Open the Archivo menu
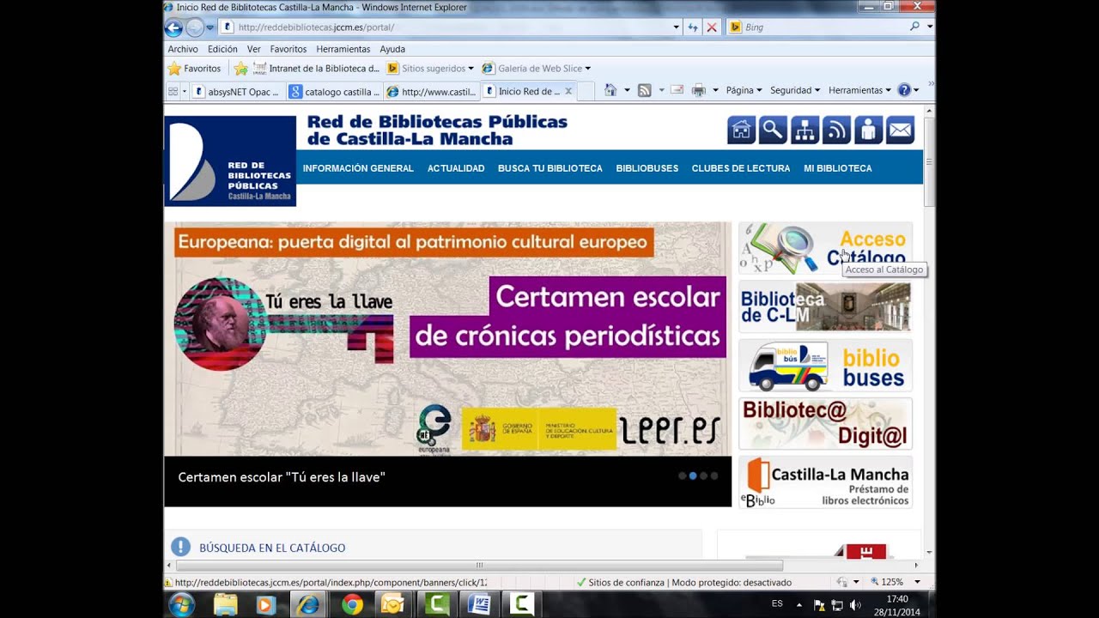Viewport: 1099px width, 618px height. pos(183,49)
